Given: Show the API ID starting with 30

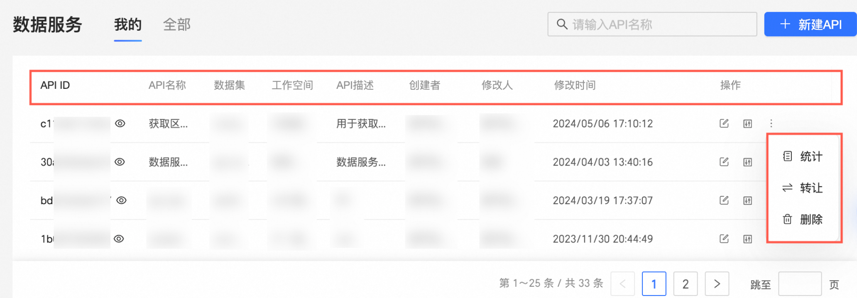Looking at the screenshot, I should (x=120, y=161).
